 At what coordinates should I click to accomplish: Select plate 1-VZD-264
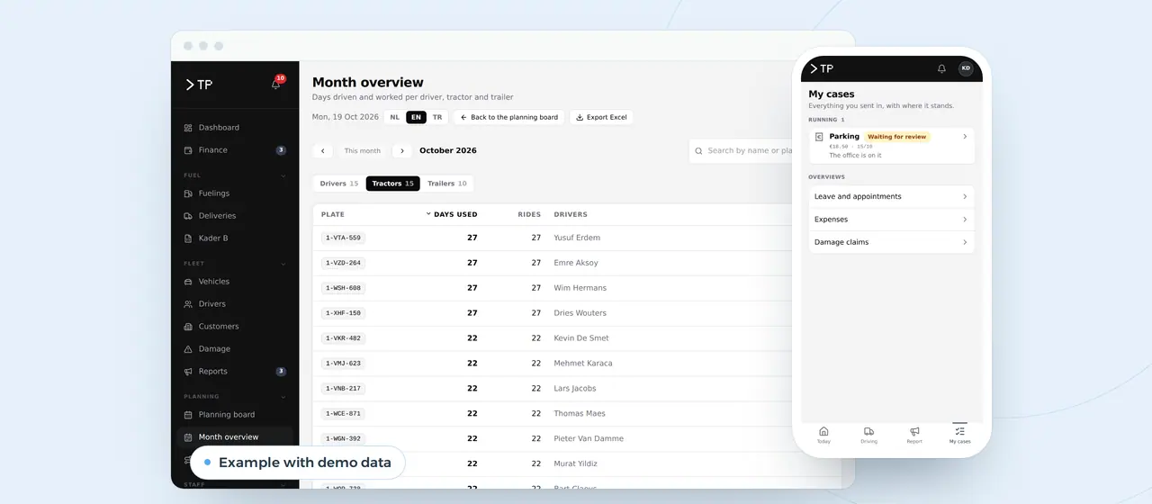pos(343,263)
